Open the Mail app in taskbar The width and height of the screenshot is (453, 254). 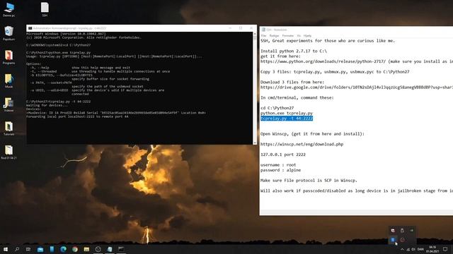click(40, 249)
